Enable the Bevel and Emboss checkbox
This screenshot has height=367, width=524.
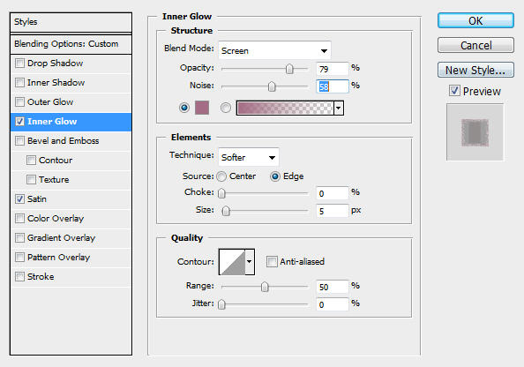pos(19,141)
